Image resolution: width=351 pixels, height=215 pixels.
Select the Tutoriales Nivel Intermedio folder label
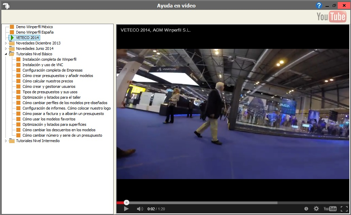(x=38, y=141)
